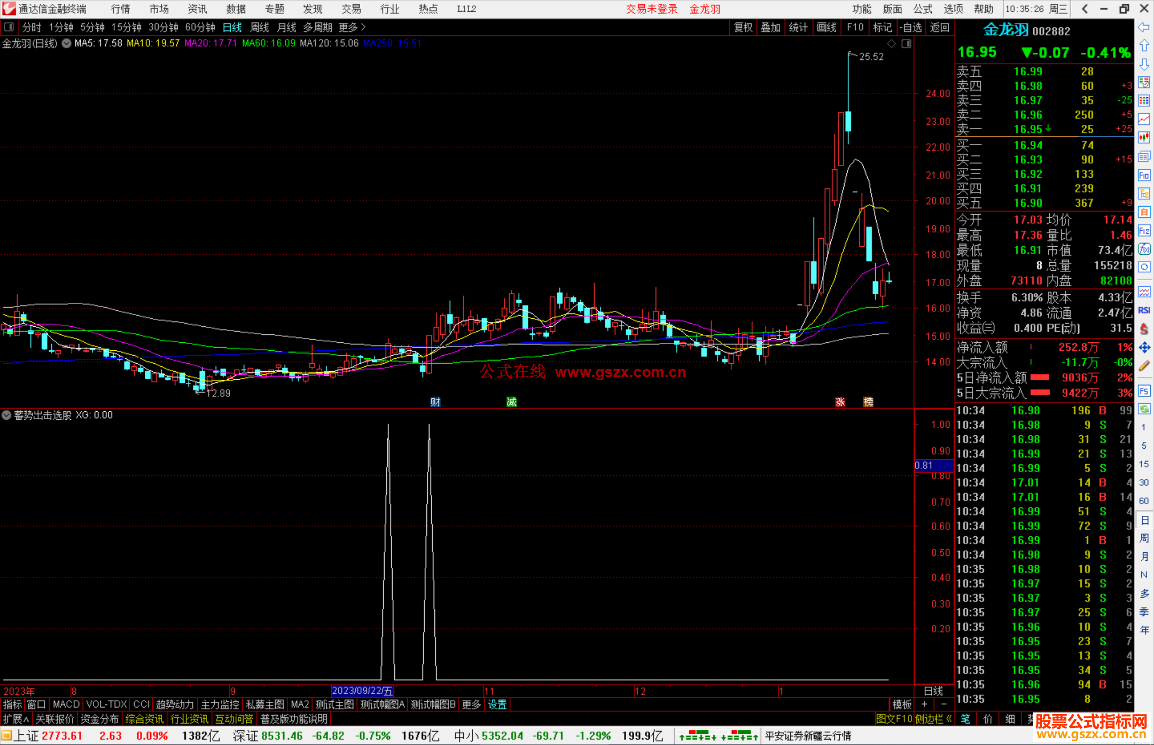Screen dimensions: 1154x745
Task: Toggle moving average settings circle next to 金龙羽(日线)
Action: tap(67, 43)
